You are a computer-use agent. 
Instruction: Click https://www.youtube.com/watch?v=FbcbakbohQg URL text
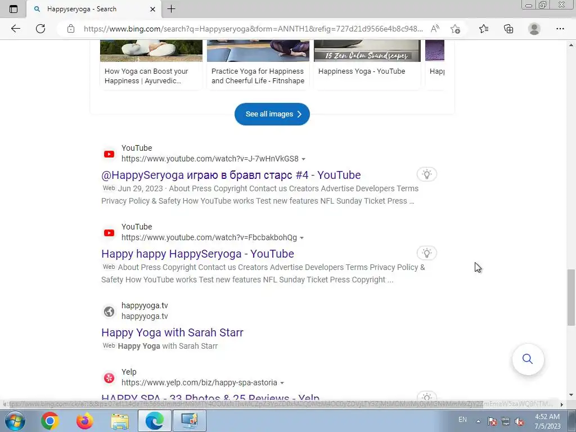click(x=209, y=237)
